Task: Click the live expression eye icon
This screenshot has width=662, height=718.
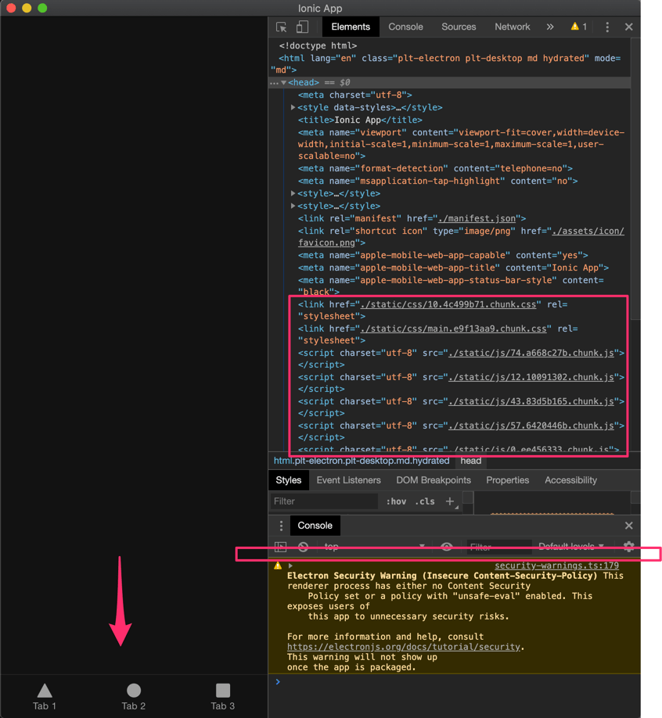Action: tap(447, 547)
